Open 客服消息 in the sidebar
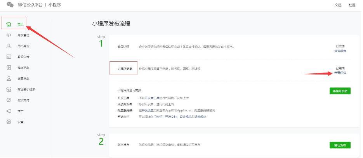This screenshot has width=363, height=158. pos(23,79)
